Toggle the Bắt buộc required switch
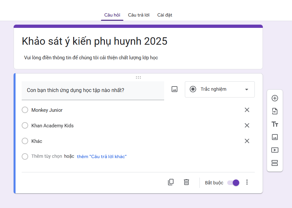This screenshot has width=292, height=208. pyautogui.click(x=233, y=182)
